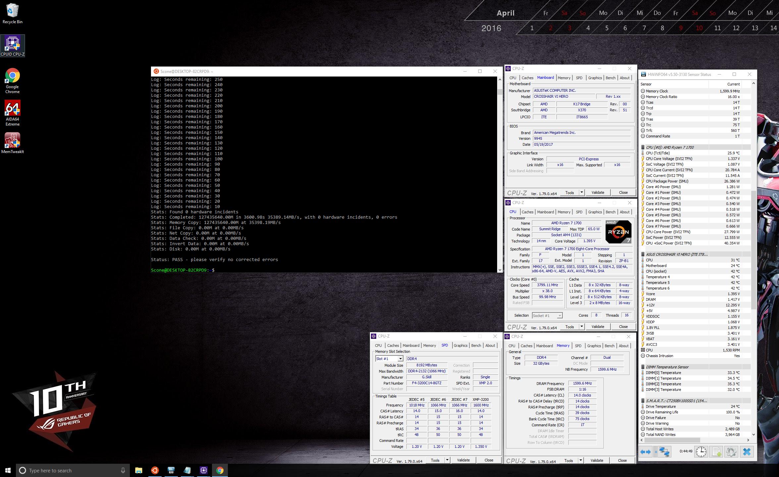Click Validate in CPU-Z Mainboard window
This screenshot has height=477, width=779.
[x=598, y=192]
